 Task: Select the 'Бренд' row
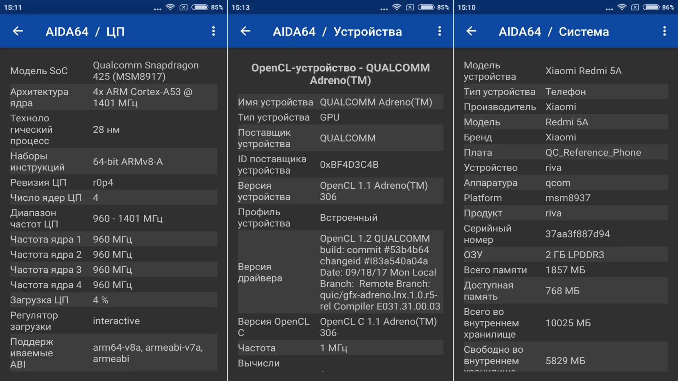[x=566, y=137]
